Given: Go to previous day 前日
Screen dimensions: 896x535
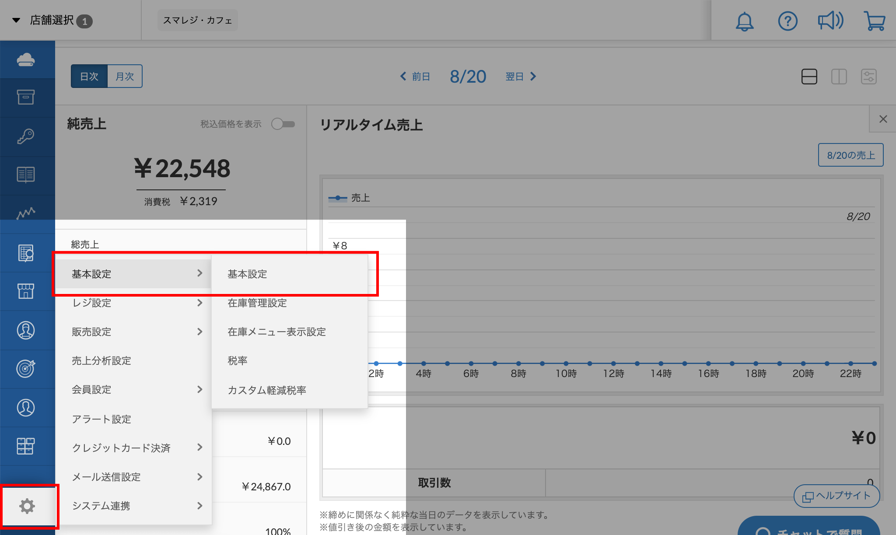Looking at the screenshot, I should click(x=415, y=77).
